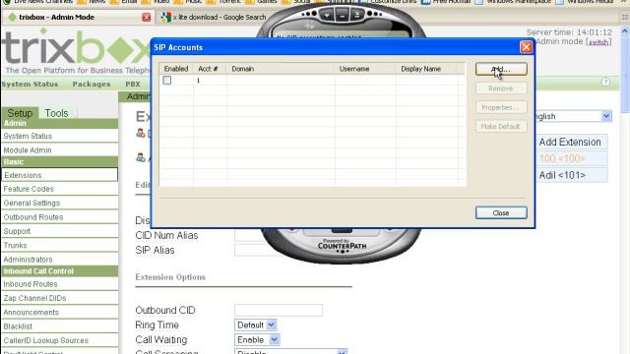Screen dimensions: 630x354
Task: Open the Windows Marketplace bookmark
Action: click(513, 2)
